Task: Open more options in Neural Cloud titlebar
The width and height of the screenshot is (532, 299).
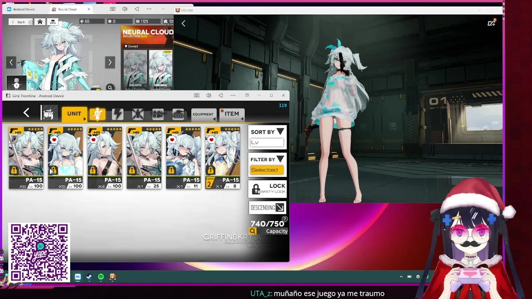Action: click(x=149, y=9)
